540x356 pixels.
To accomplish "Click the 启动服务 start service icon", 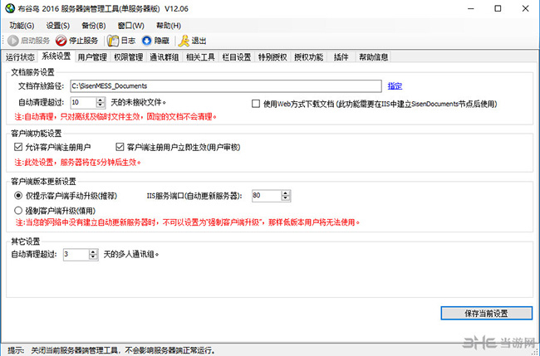I will point(12,41).
